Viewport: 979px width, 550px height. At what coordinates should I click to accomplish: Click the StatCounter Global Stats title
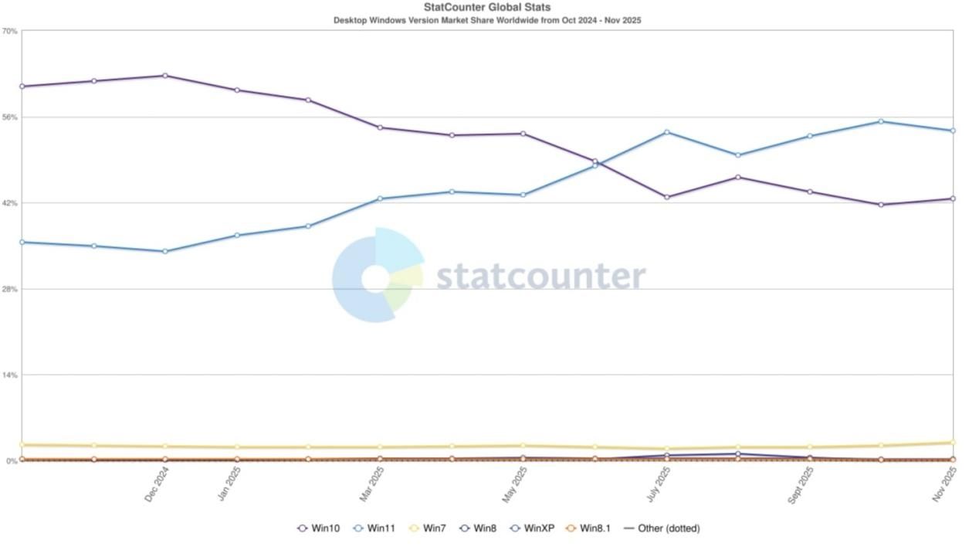click(x=487, y=7)
